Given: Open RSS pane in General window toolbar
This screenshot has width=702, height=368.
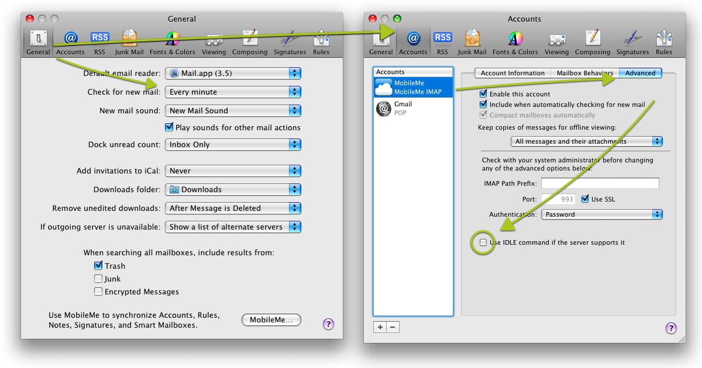Looking at the screenshot, I should pyautogui.click(x=100, y=43).
